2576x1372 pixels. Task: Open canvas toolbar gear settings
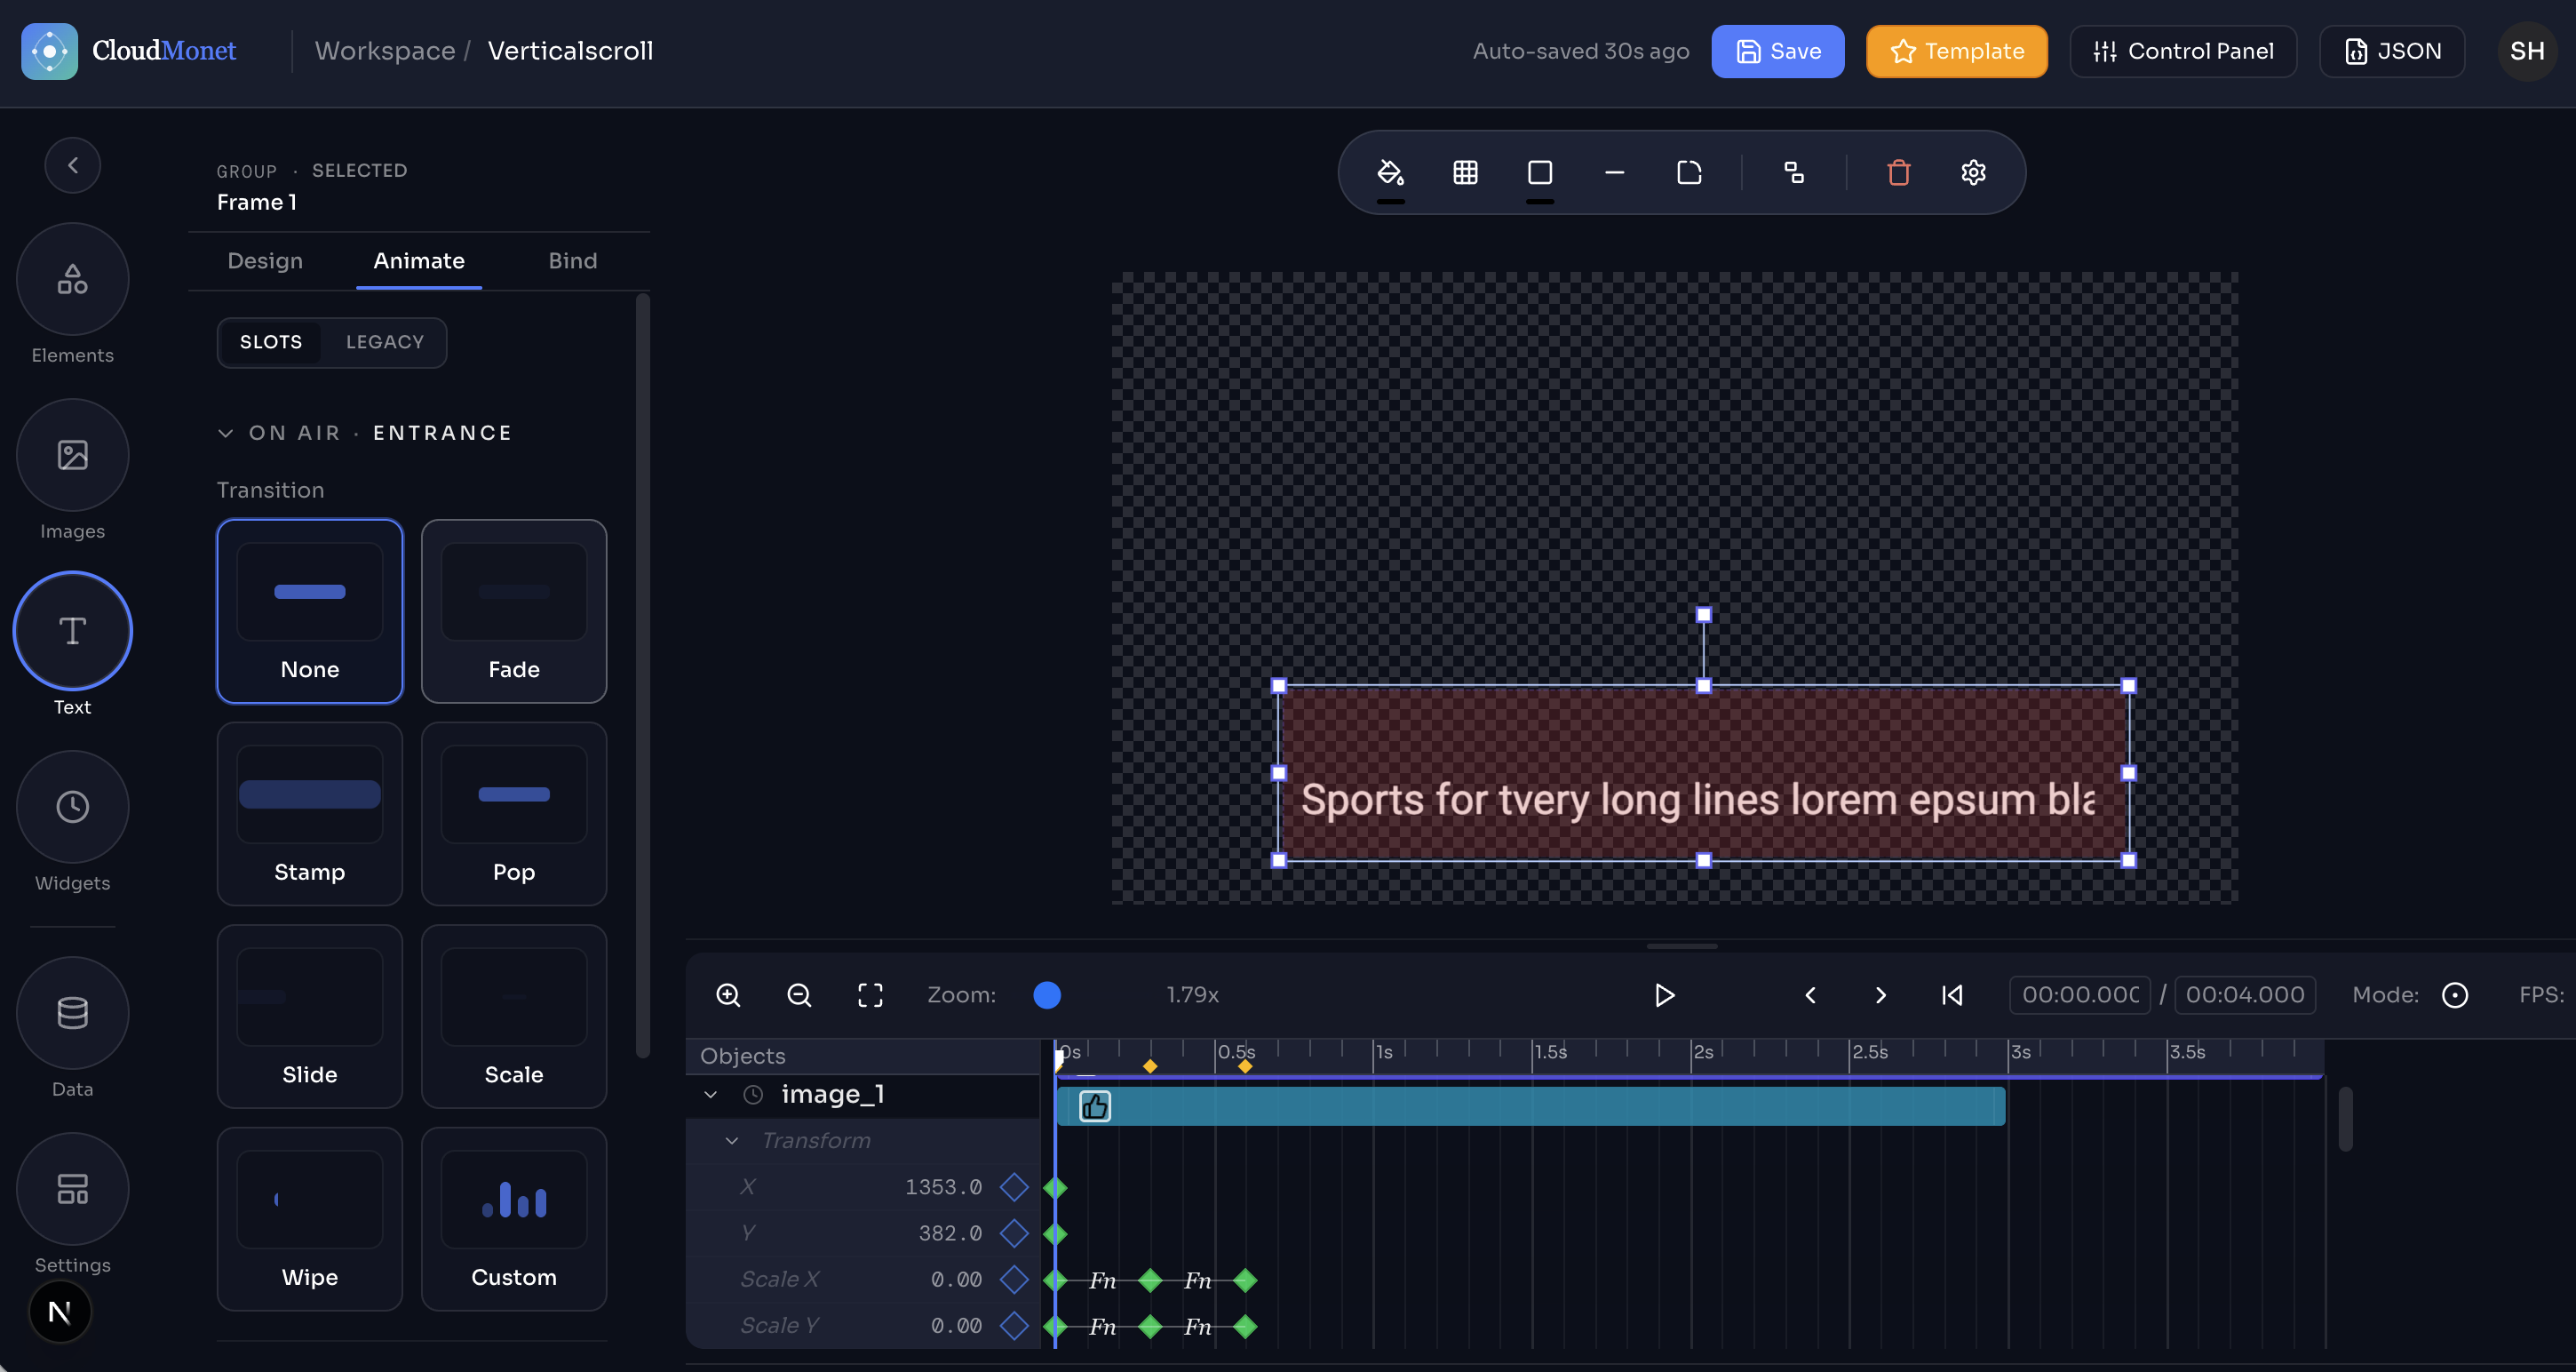tap(1973, 172)
